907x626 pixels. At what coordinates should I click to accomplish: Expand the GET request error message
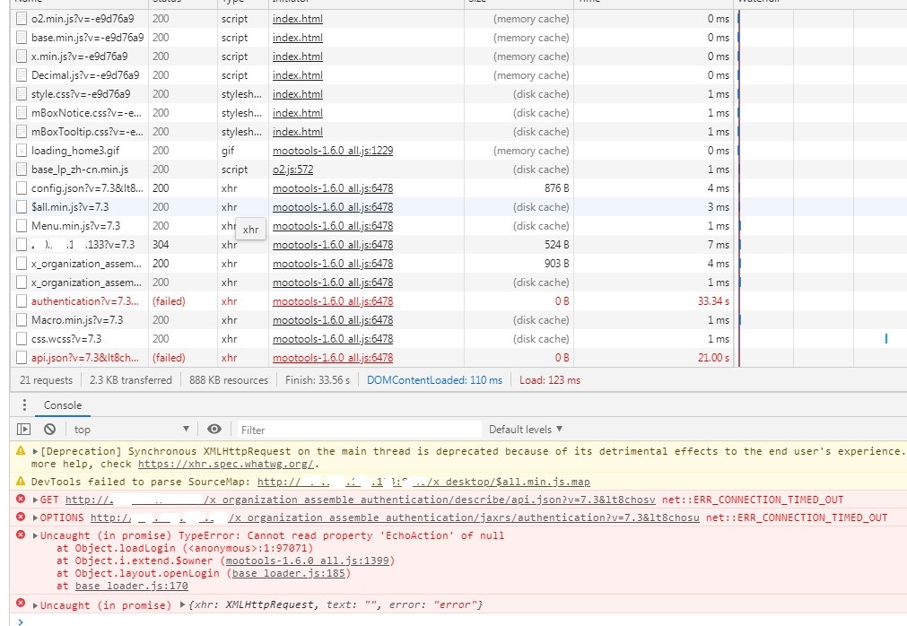coord(36,500)
